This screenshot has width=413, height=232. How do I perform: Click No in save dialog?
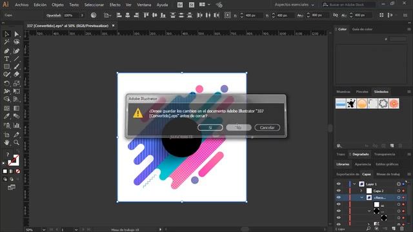[x=239, y=128]
